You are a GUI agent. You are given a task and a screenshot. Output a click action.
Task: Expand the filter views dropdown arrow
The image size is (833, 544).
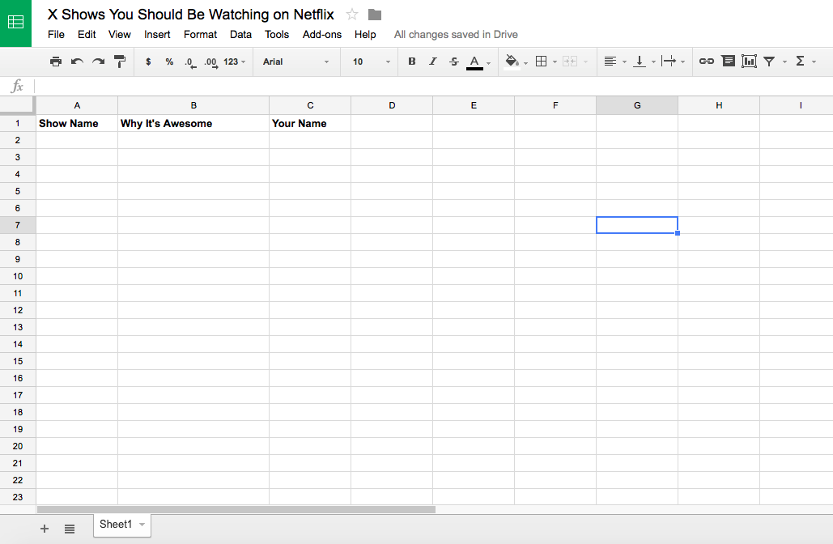784,62
